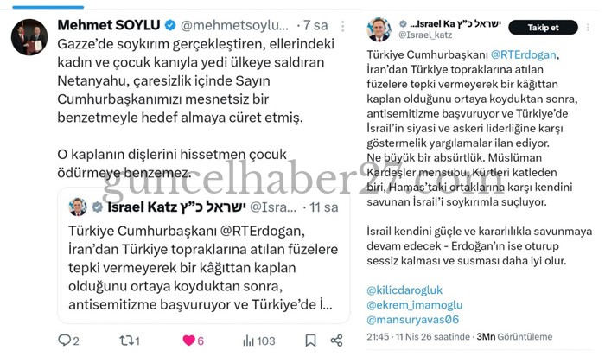This screenshot has width=605, height=363.
Task: View tweet analytics showing 103 views
Action: pos(259,341)
